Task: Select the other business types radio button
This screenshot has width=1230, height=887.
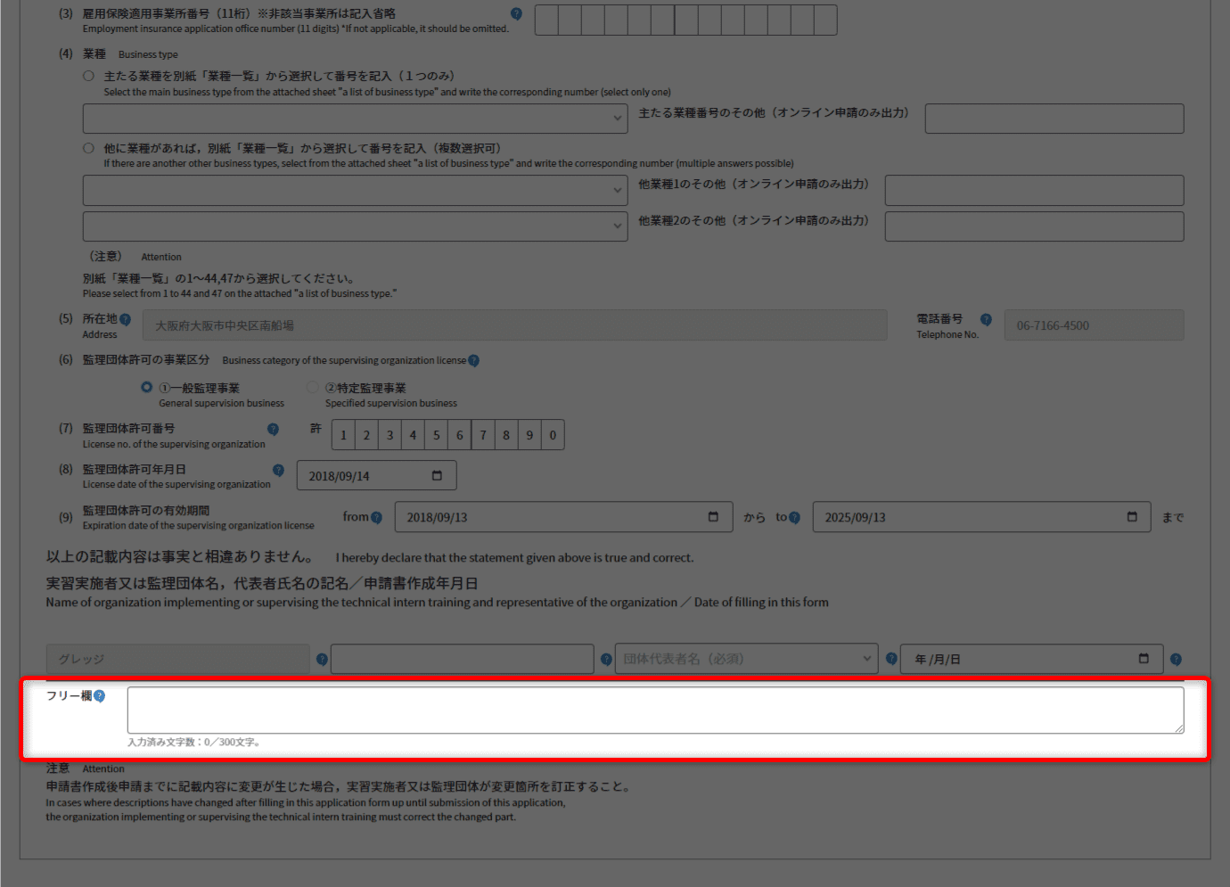Action: pyautogui.click(x=88, y=149)
